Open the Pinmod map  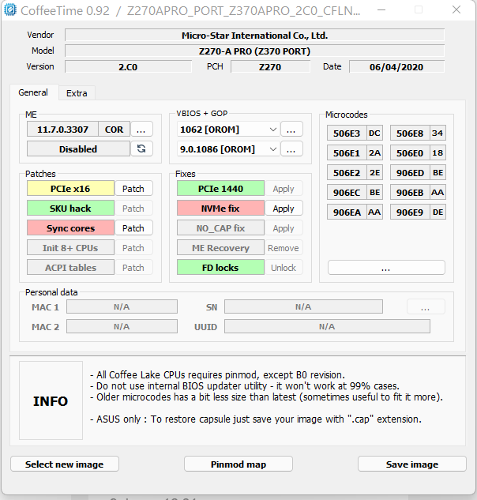238,464
